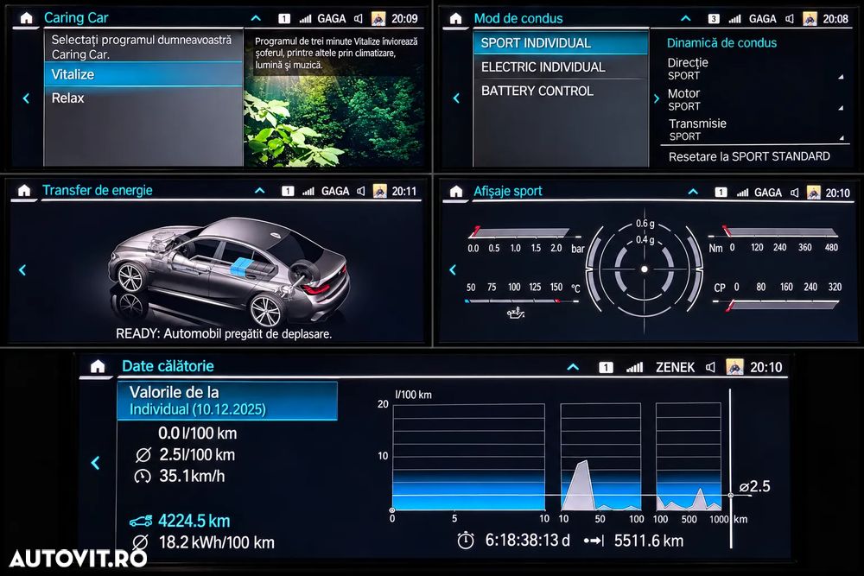Tap signal strength icon in Date călătorie
The width and height of the screenshot is (864, 576).
click(x=635, y=367)
